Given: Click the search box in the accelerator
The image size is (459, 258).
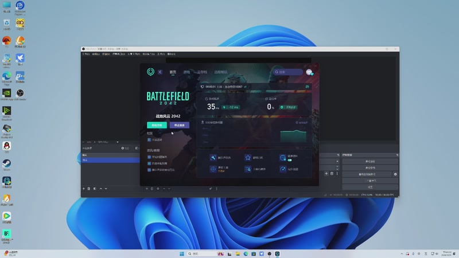Looking at the screenshot, I should pyautogui.click(x=288, y=72).
